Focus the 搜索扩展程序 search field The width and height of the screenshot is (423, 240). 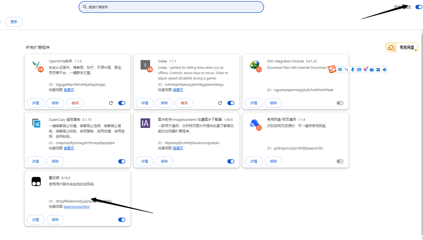(x=171, y=7)
